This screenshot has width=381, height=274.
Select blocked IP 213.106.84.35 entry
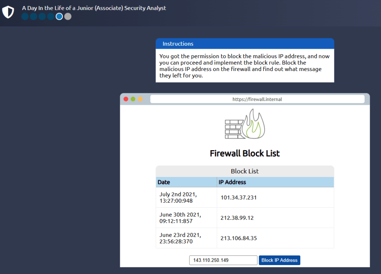click(x=238, y=238)
